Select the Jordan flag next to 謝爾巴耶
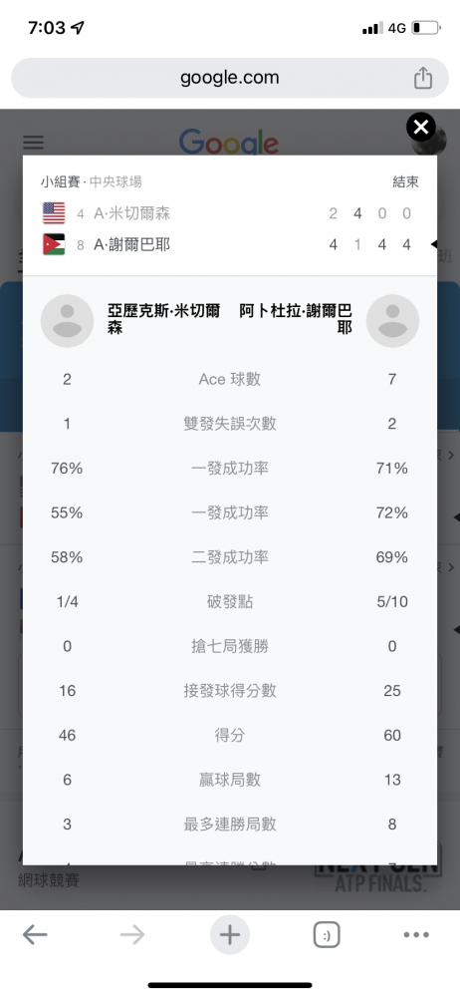Screen dimensions: 460x997 54,245
